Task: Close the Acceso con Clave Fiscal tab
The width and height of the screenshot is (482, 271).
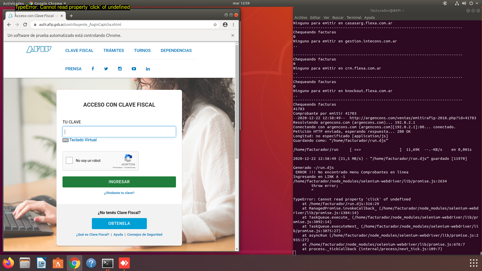Action: [62, 16]
